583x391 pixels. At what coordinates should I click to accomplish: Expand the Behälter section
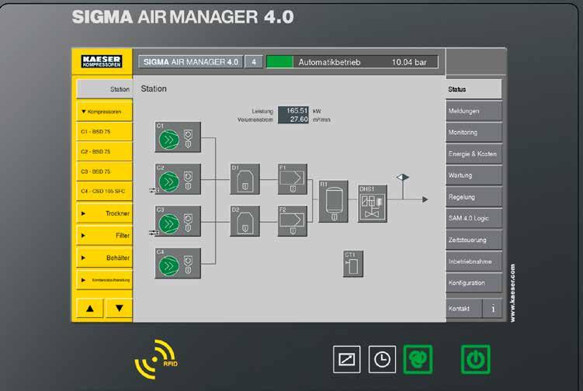point(104,258)
